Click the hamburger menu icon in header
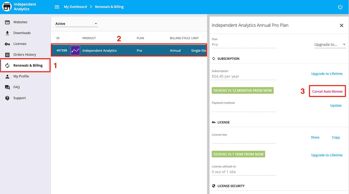This screenshot has height=194, width=349. click(x=57, y=7)
